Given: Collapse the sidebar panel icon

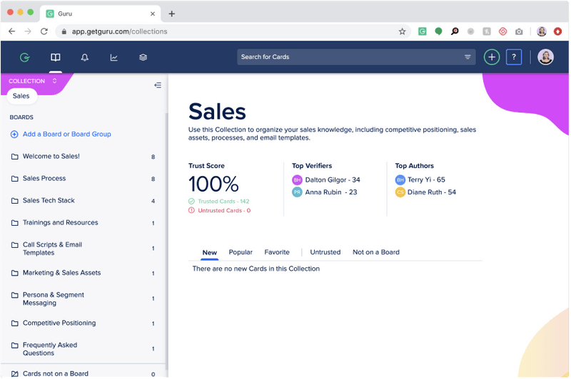Looking at the screenshot, I should pos(158,85).
